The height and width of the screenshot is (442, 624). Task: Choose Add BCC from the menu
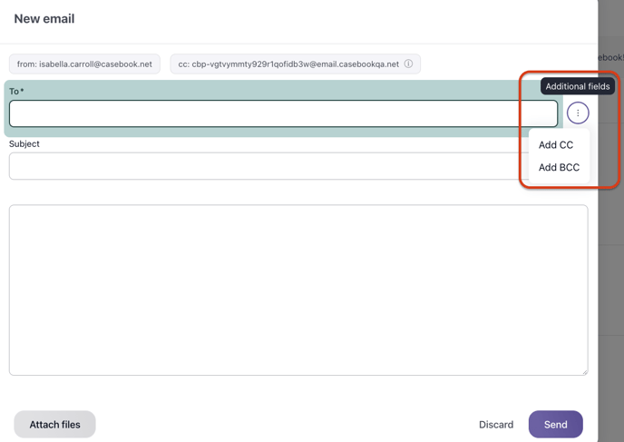pyautogui.click(x=559, y=168)
